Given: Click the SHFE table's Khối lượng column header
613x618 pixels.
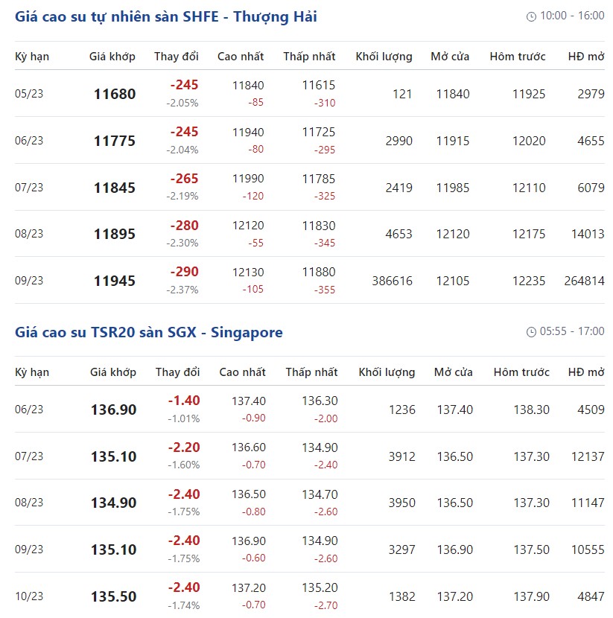Looking at the screenshot, I should pos(384,57).
